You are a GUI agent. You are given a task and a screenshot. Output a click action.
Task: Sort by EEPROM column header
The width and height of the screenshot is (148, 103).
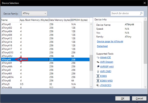tap(80, 20)
